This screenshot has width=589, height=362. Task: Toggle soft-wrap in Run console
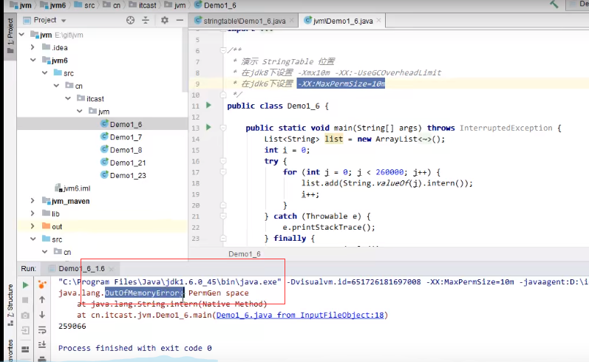click(x=42, y=329)
